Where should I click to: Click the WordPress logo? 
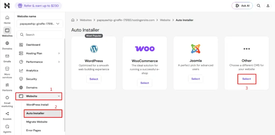tap(94, 49)
